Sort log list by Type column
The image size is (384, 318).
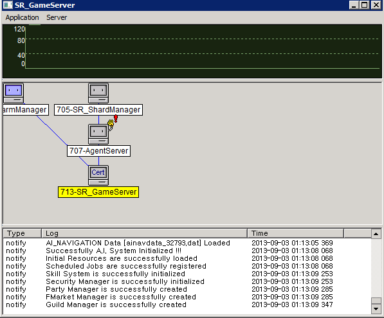coord(22,233)
